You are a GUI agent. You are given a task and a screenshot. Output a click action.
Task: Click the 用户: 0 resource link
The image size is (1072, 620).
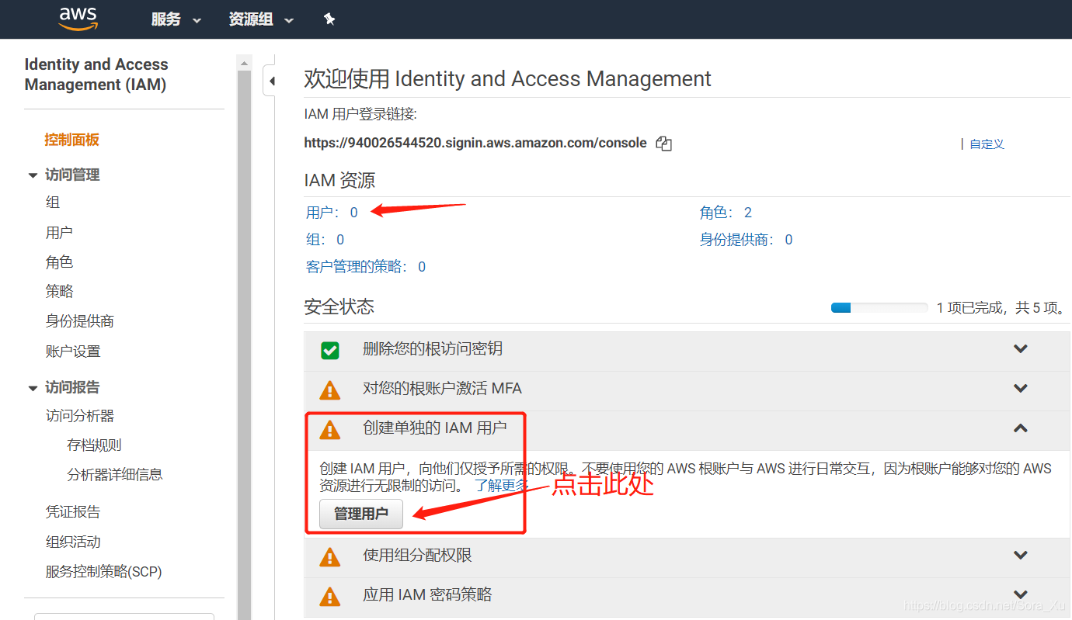(332, 212)
